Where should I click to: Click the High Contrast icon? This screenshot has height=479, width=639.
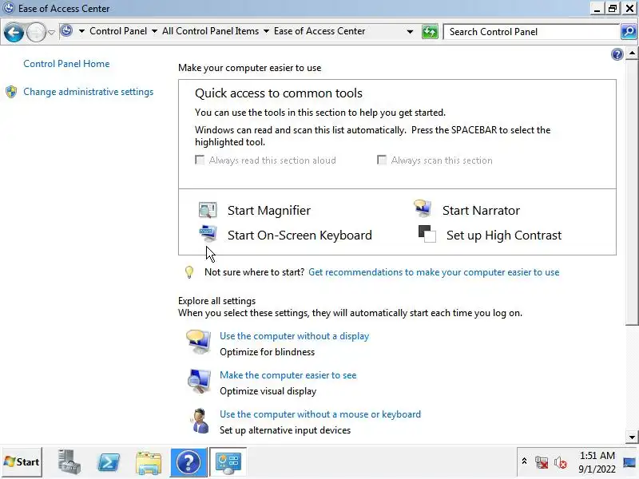(427, 234)
